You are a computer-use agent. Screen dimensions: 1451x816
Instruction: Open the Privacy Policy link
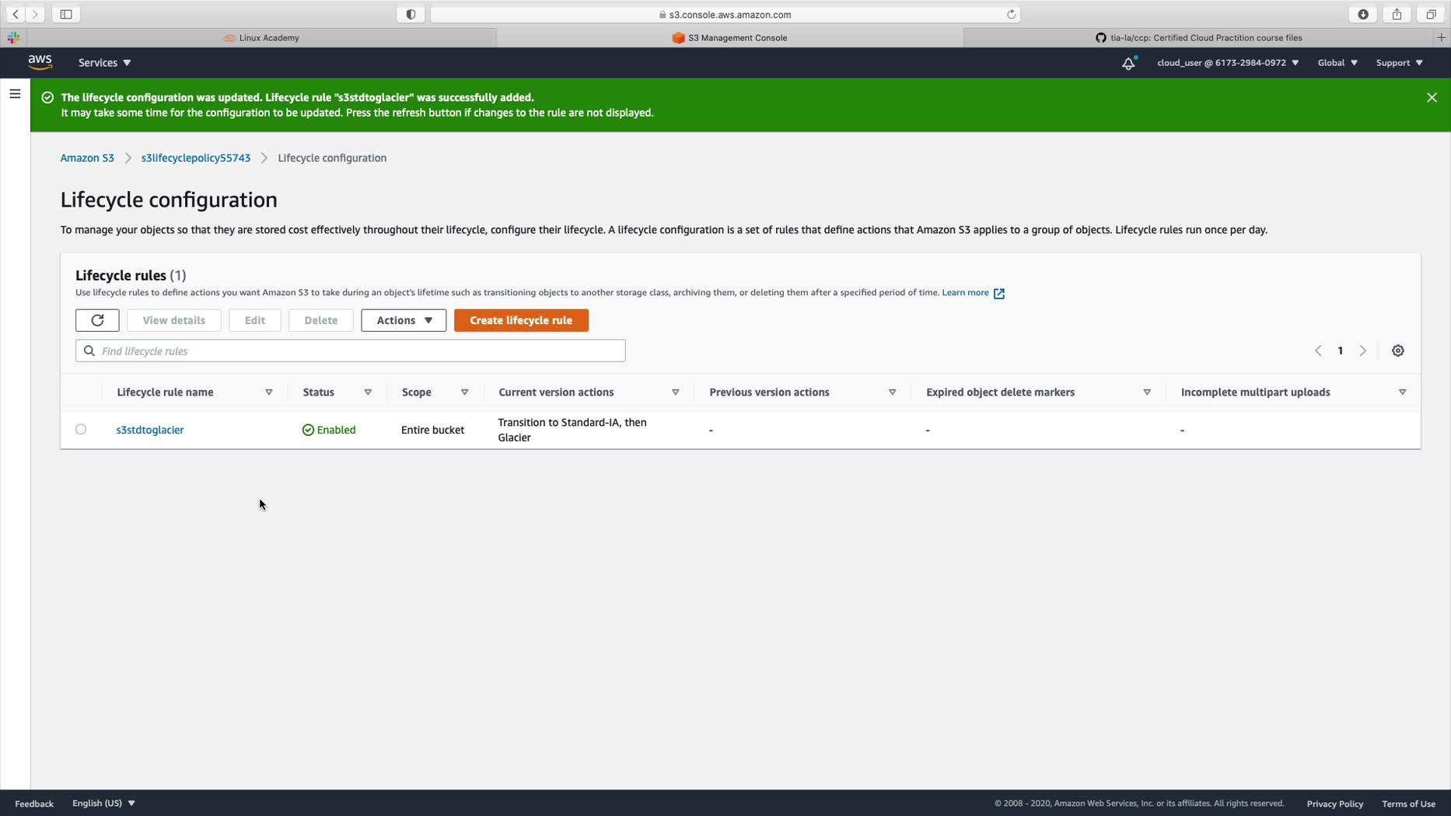1334,804
